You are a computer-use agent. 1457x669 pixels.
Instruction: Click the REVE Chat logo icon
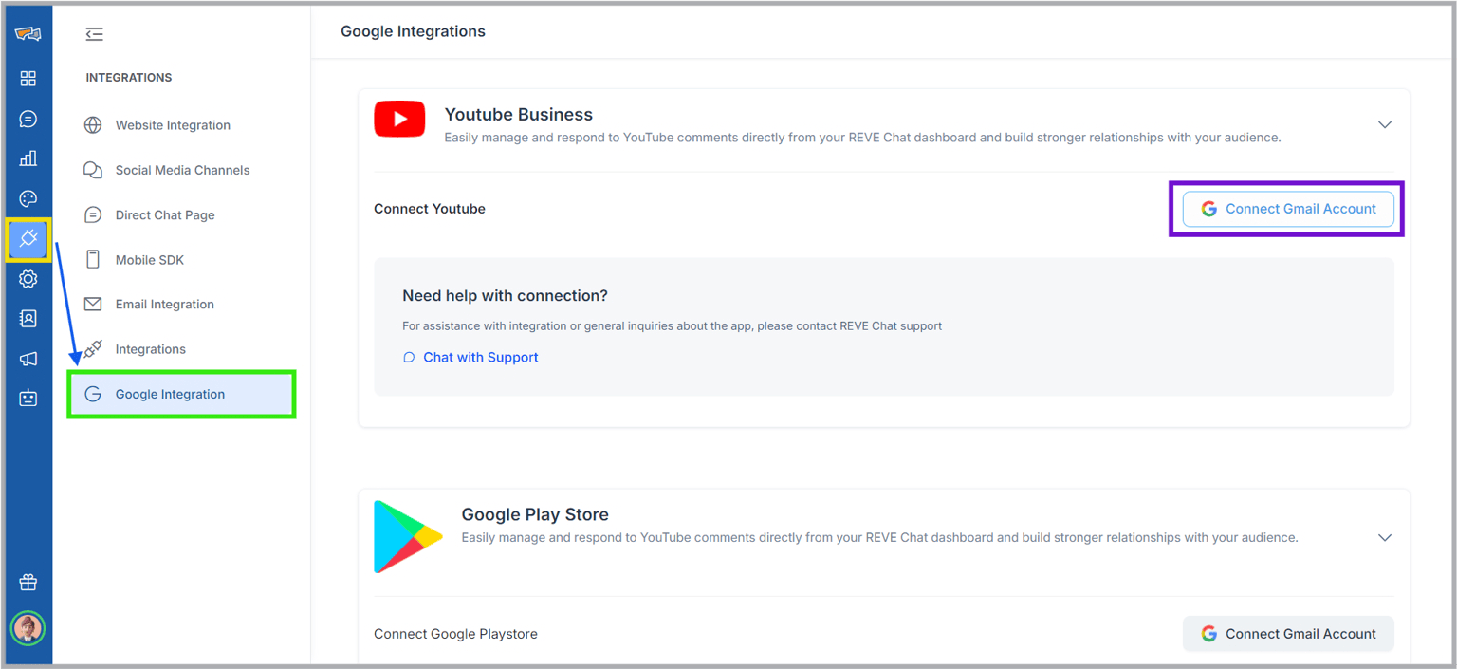click(x=28, y=34)
